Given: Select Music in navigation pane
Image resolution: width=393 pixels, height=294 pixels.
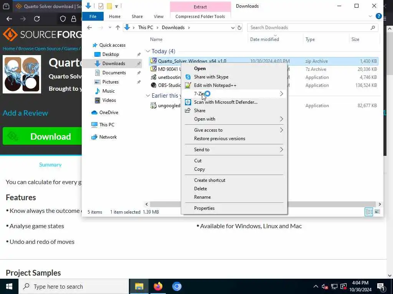Looking at the screenshot, I should 108,91.
